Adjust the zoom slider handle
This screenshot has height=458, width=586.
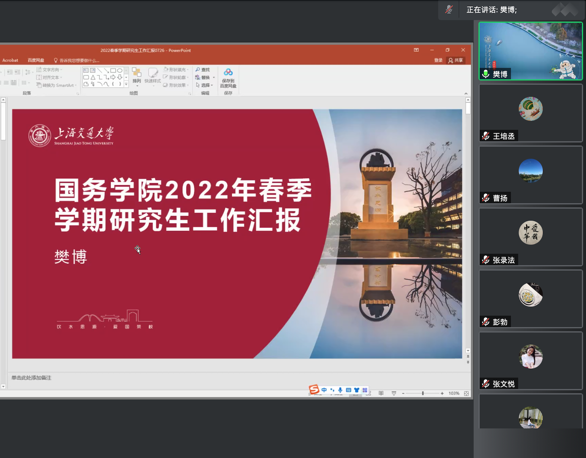click(x=423, y=393)
